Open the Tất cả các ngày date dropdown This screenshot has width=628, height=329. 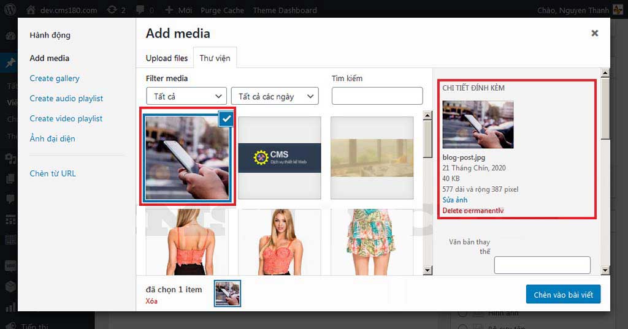pyautogui.click(x=275, y=96)
